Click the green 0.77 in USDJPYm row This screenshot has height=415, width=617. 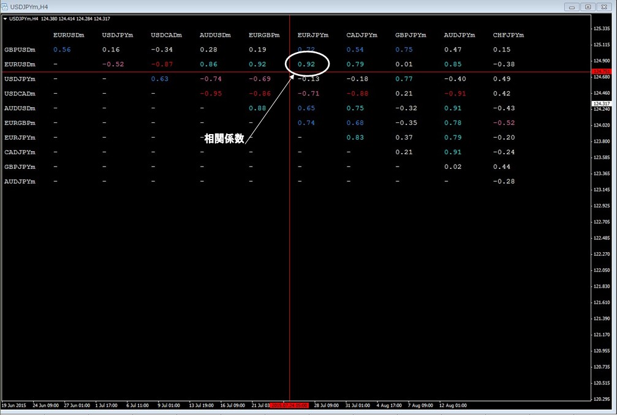(404, 79)
